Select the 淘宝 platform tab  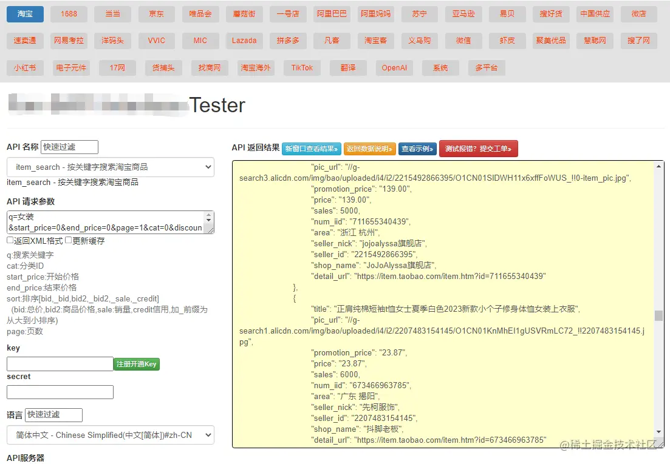(x=26, y=14)
